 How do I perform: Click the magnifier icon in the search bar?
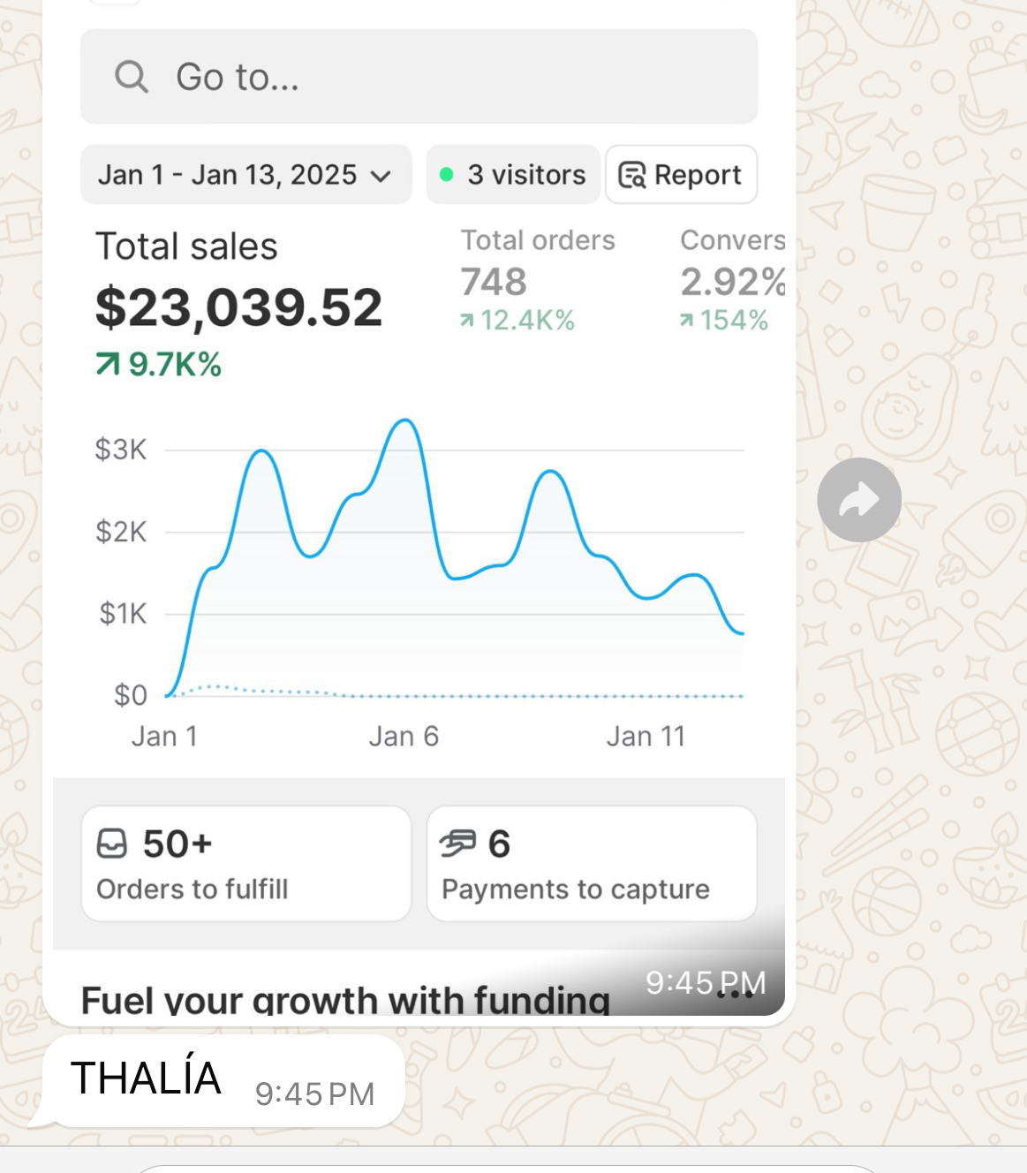[x=131, y=77]
